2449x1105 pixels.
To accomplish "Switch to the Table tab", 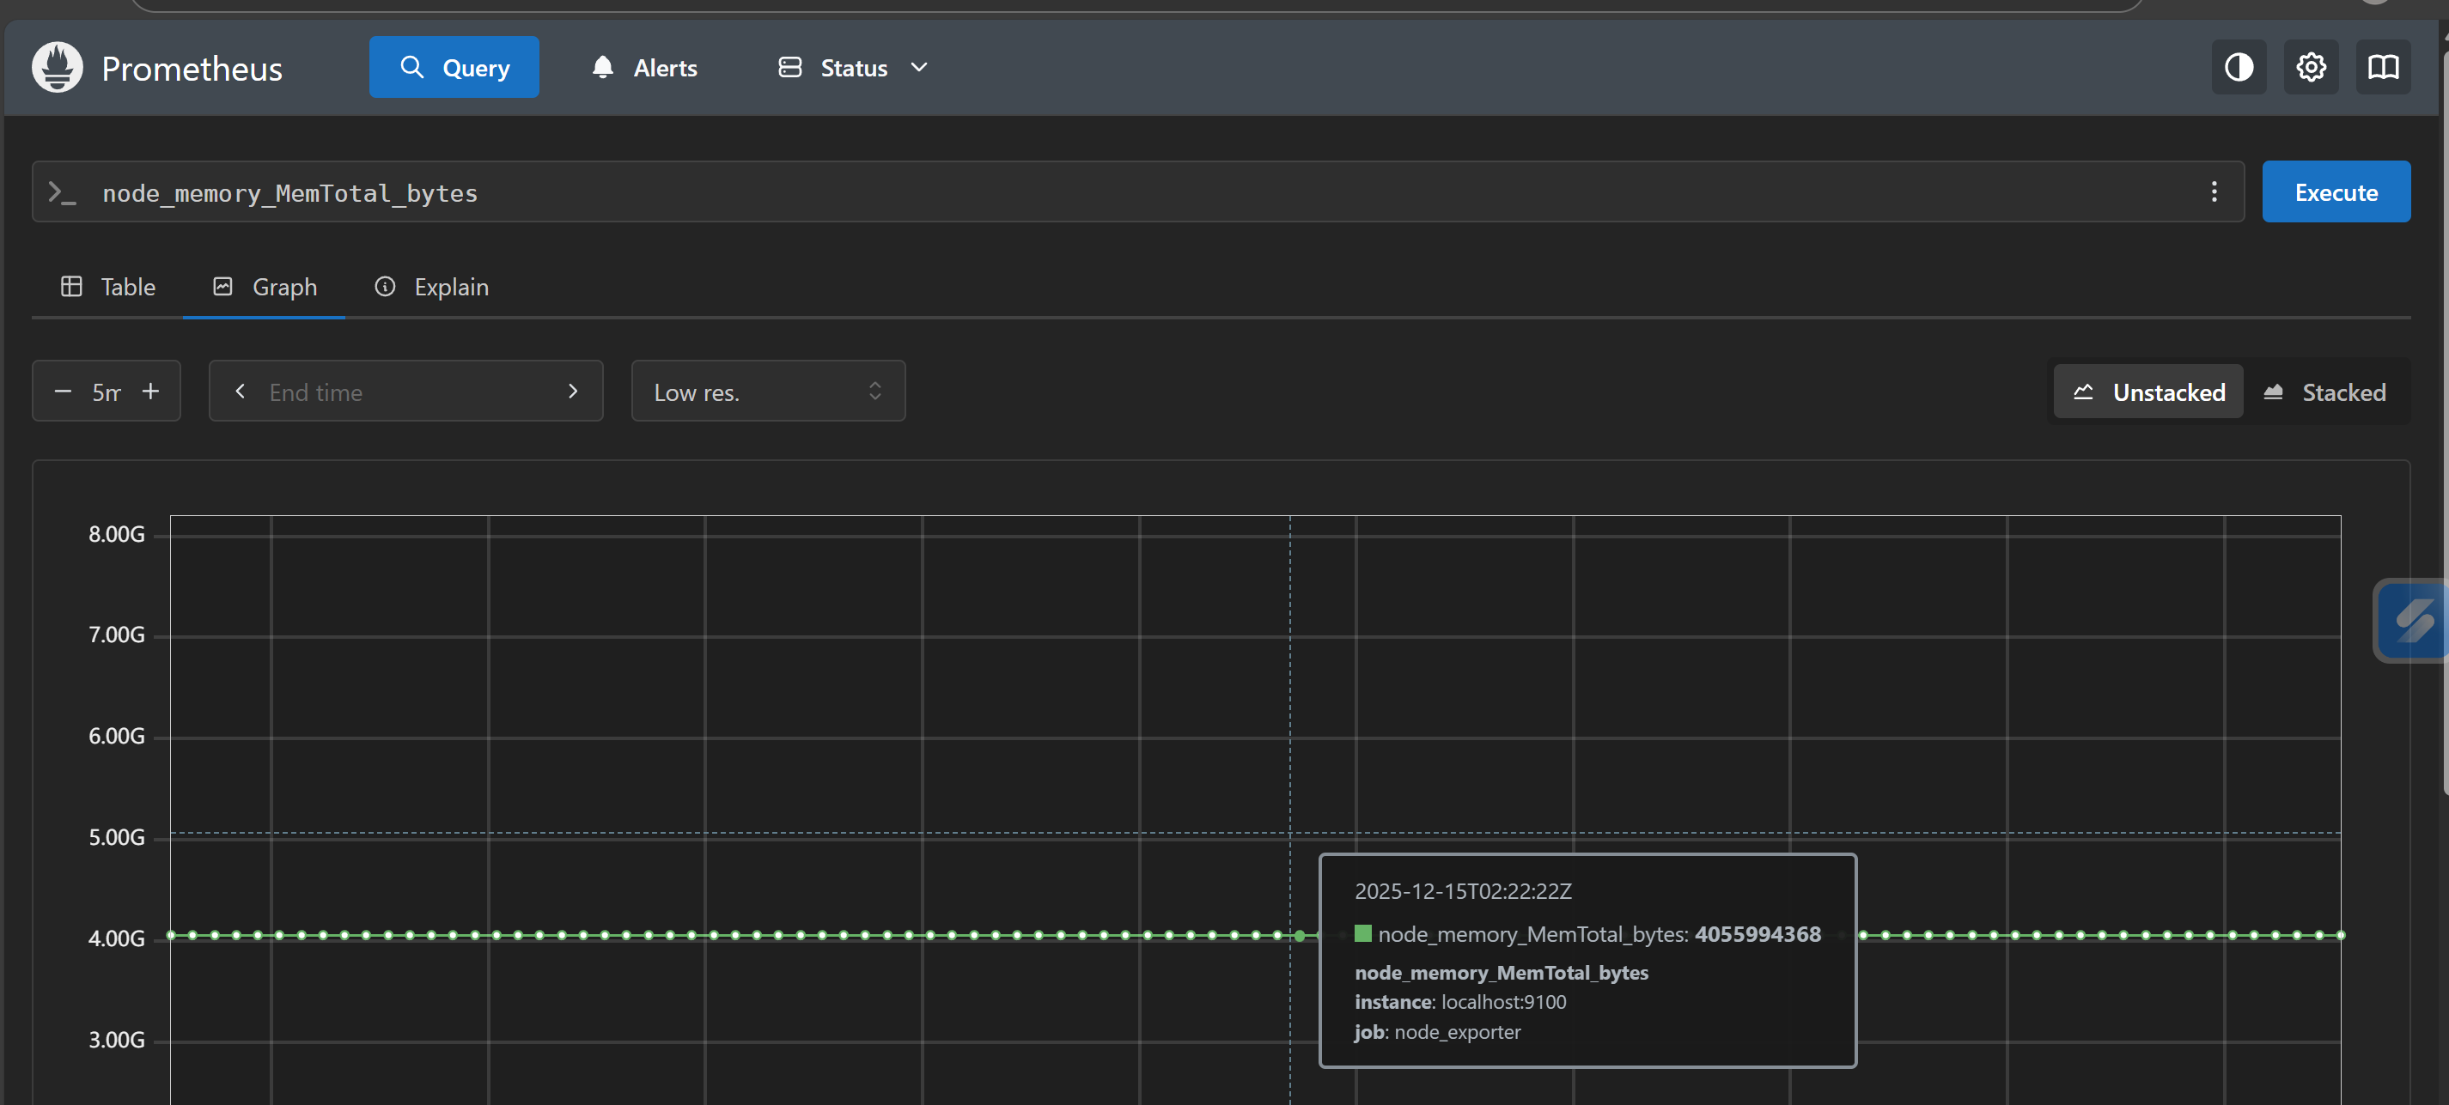I will click(108, 287).
